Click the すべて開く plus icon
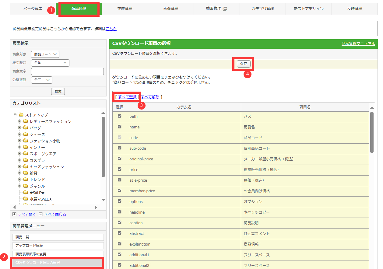 pos(14,214)
